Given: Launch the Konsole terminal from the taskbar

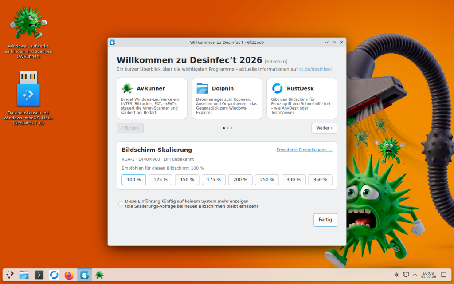Looking at the screenshot, I should [39, 275].
